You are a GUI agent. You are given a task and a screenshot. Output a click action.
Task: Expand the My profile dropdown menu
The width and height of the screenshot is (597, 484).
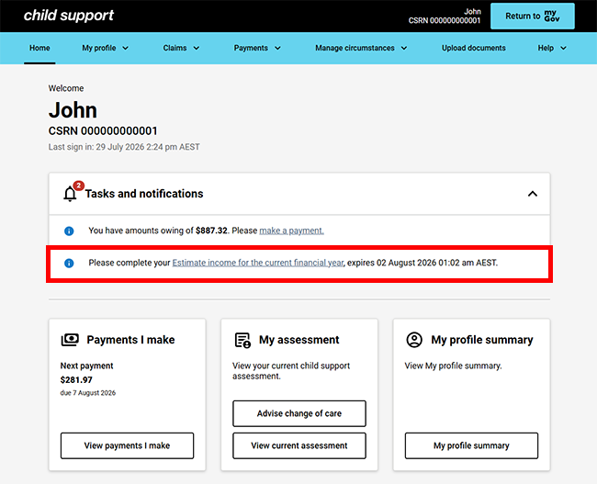[x=105, y=48]
